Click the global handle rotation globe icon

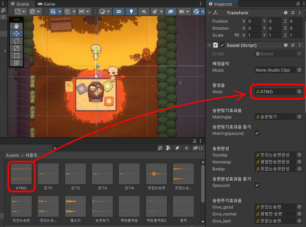click(32, 12)
